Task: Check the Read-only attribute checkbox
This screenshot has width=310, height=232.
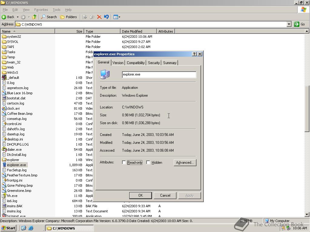Action: coord(124,162)
